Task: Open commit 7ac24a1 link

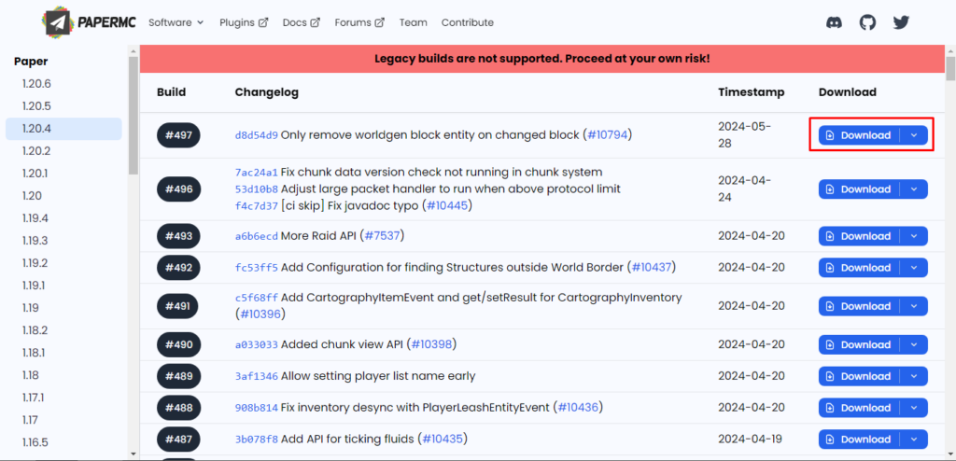Action: (x=257, y=172)
